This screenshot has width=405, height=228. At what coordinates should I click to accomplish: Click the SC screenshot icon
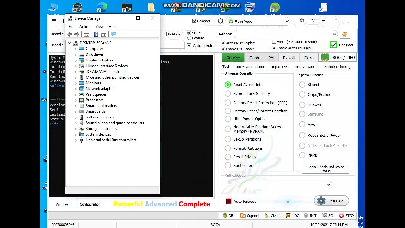pos(324,216)
